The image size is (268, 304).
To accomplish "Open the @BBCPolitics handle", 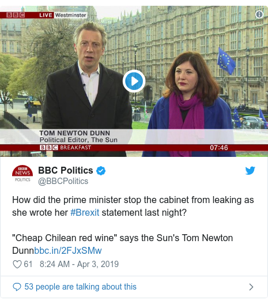I will (x=63, y=181).
